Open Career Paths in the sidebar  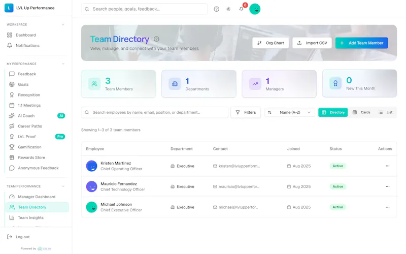pyautogui.click(x=37, y=126)
